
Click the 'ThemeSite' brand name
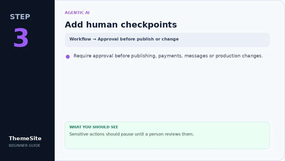pyautogui.click(x=25, y=138)
